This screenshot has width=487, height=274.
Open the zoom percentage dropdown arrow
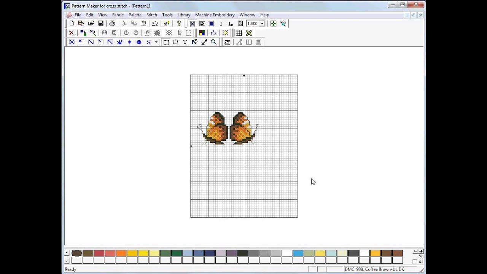(x=262, y=24)
